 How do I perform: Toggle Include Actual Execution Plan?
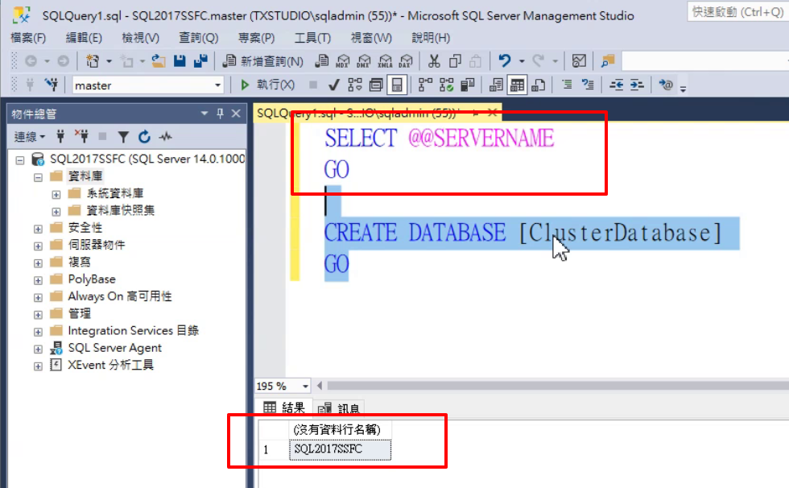[x=425, y=85]
